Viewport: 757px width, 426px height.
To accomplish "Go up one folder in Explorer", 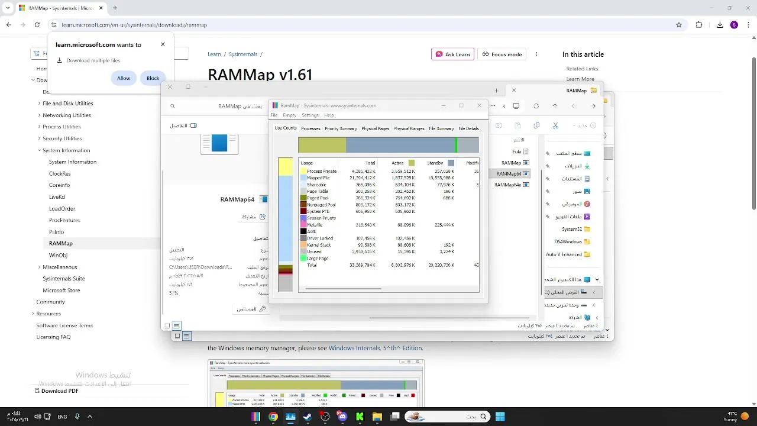I will [555, 106].
